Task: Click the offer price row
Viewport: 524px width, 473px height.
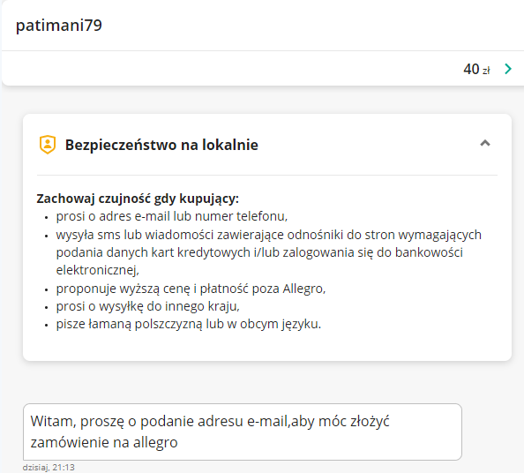Action: tap(263, 69)
